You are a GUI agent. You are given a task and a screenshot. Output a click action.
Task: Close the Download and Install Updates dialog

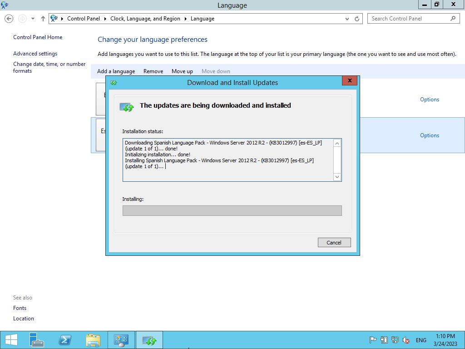coord(350,81)
